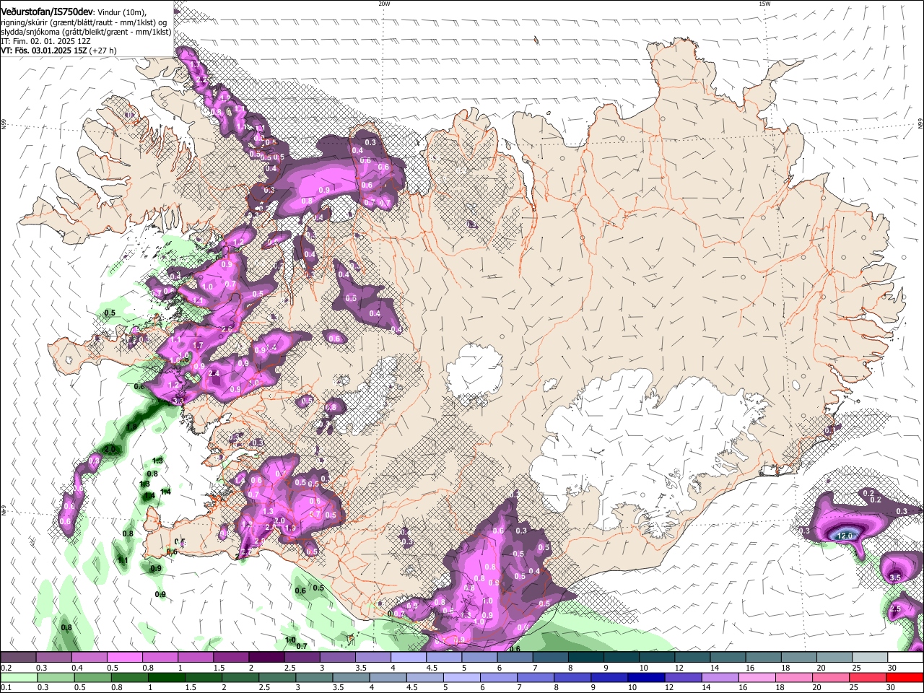The image size is (924, 693).
Task: Click upper legend swatch starting at 0.8
Action: pos(160,657)
